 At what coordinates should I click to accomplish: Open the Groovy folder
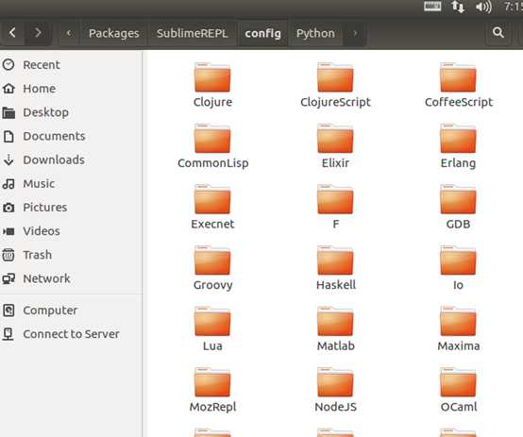(x=212, y=268)
